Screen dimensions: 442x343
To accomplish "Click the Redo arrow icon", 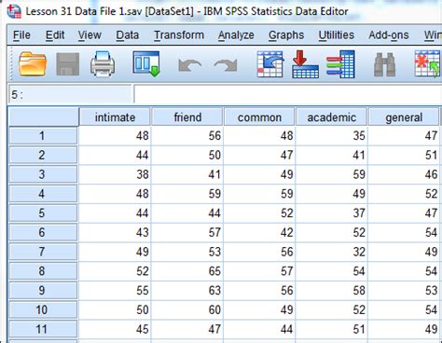I will coord(226,65).
